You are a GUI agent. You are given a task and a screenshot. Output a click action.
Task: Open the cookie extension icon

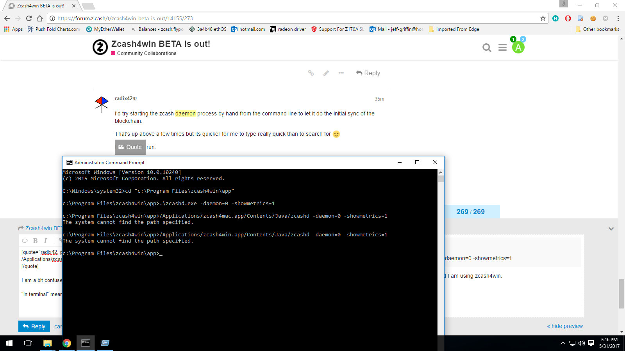coord(593,18)
